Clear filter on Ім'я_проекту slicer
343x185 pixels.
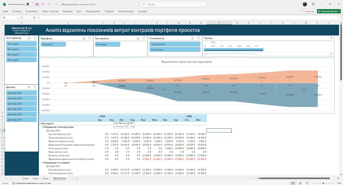tap(35, 38)
